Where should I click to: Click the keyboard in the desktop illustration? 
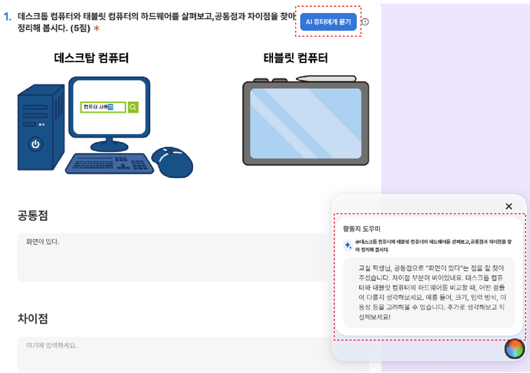[x=110, y=163]
